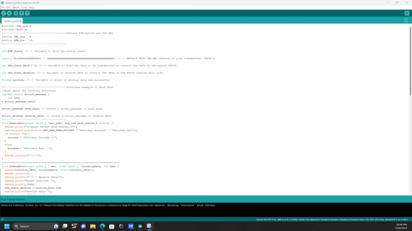Screen dimensions: 412x231
Task: Open File Explorer from the taskbar
Action: pyautogui.click(x=93, y=226)
